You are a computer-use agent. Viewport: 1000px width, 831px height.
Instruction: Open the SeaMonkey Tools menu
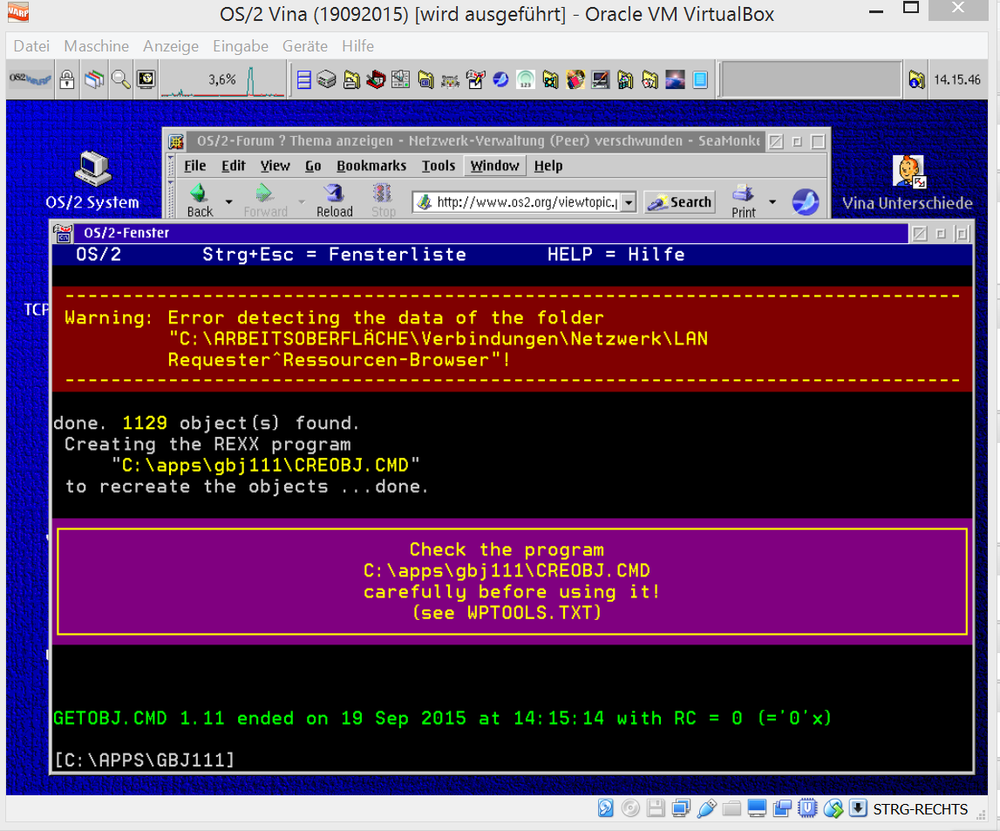tap(439, 166)
